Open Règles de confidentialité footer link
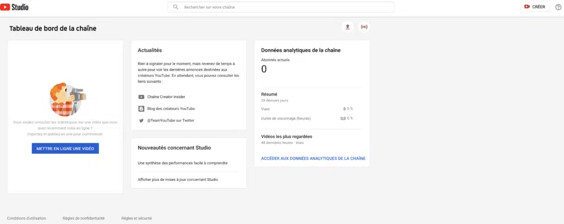The width and height of the screenshot is (564, 224). coord(84,218)
